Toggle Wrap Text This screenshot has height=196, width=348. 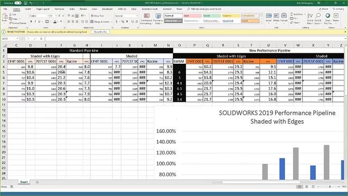pyautogui.click(x=97, y=16)
